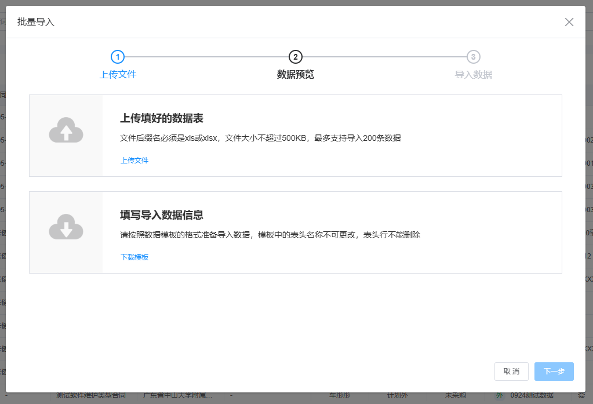
Task: Click the 上传填好的数据表 heading
Action: point(162,119)
